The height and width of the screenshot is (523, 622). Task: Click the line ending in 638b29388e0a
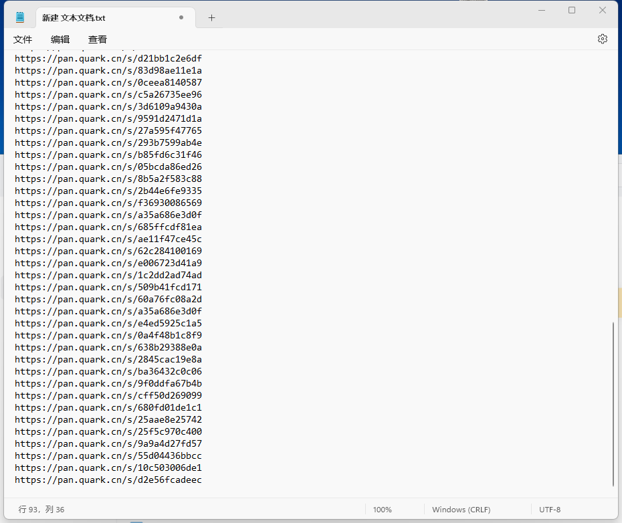pyautogui.click(x=108, y=348)
